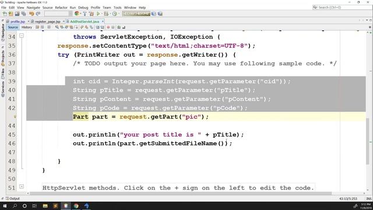Click the cursor position 43:13 status
The width and height of the screenshot is (373, 210).
coord(348,198)
